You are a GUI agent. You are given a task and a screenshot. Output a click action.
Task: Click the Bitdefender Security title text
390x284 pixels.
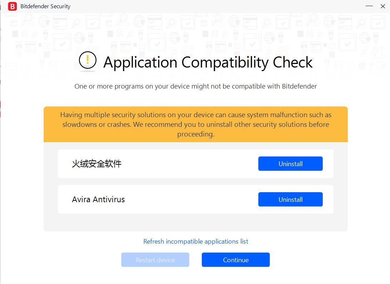point(45,6)
